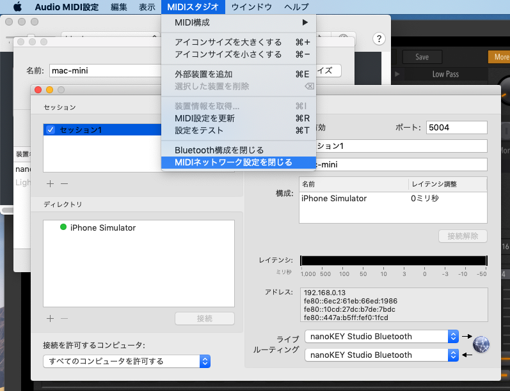Click the レイテンシ meter bar
Image resolution: width=510 pixels, height=391 pixels.
[x=394, y=261]
